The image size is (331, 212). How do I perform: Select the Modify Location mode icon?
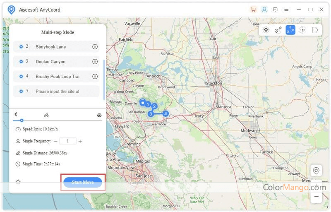point(266,30)
